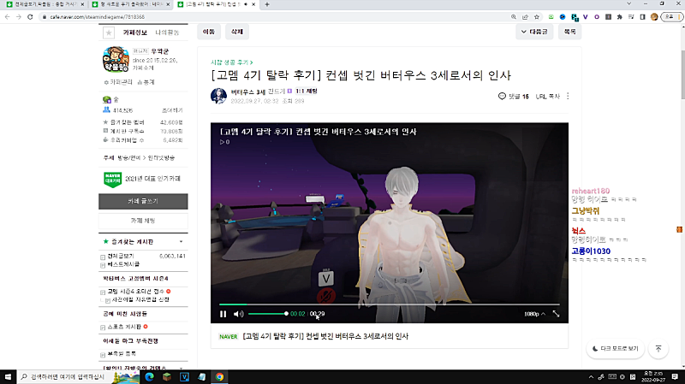
Task: Go to next post via 다음글
Action: [x=534, y=32]
